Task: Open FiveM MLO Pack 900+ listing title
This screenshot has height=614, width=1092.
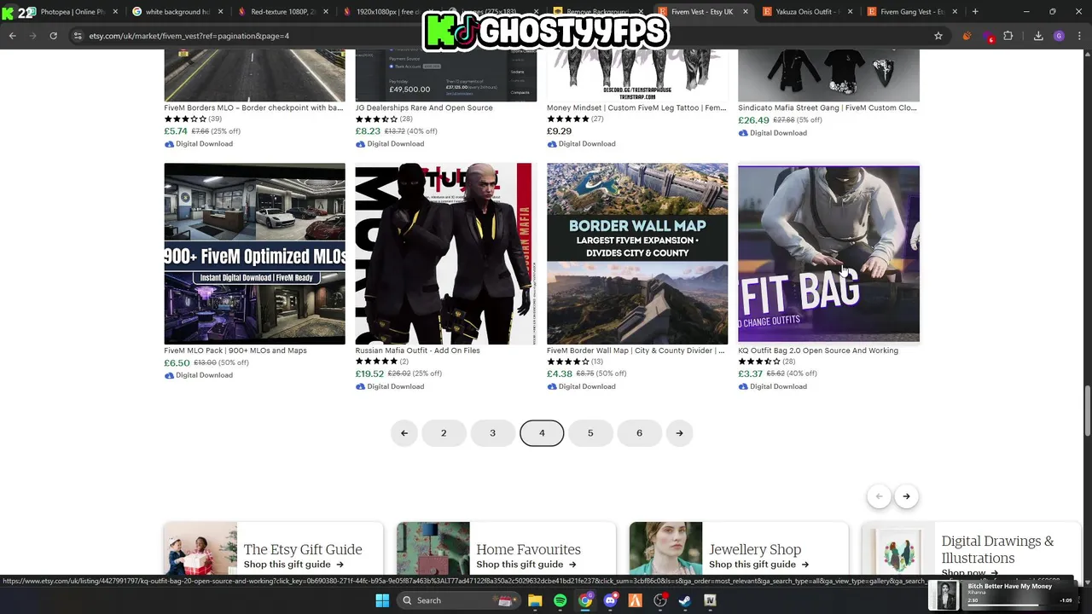Action: (235, 350)
